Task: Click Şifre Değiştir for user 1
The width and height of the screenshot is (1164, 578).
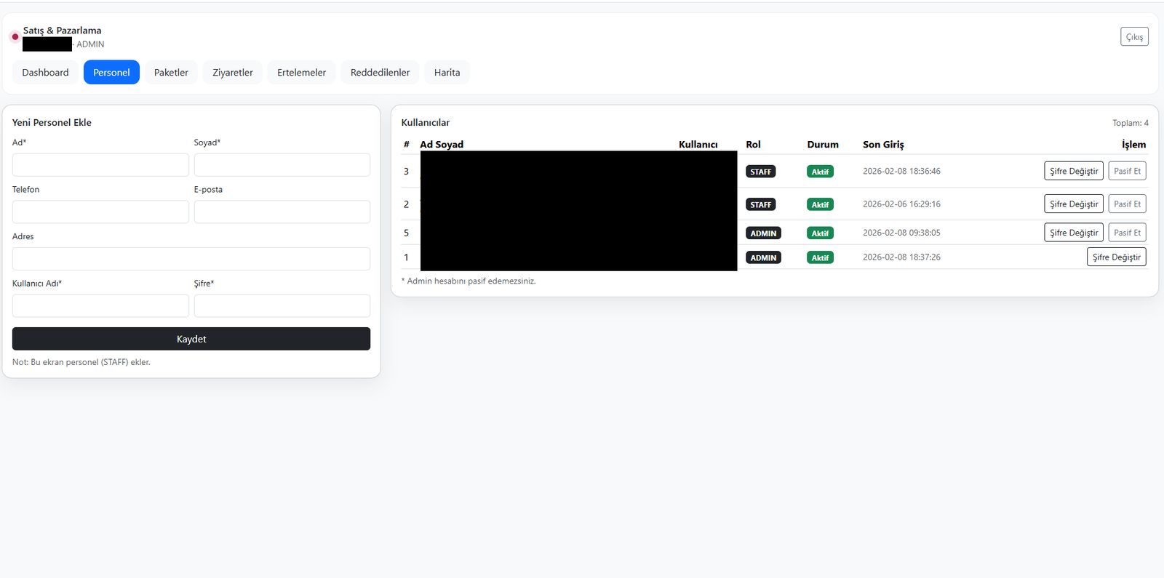Action: pos(1116,257)
